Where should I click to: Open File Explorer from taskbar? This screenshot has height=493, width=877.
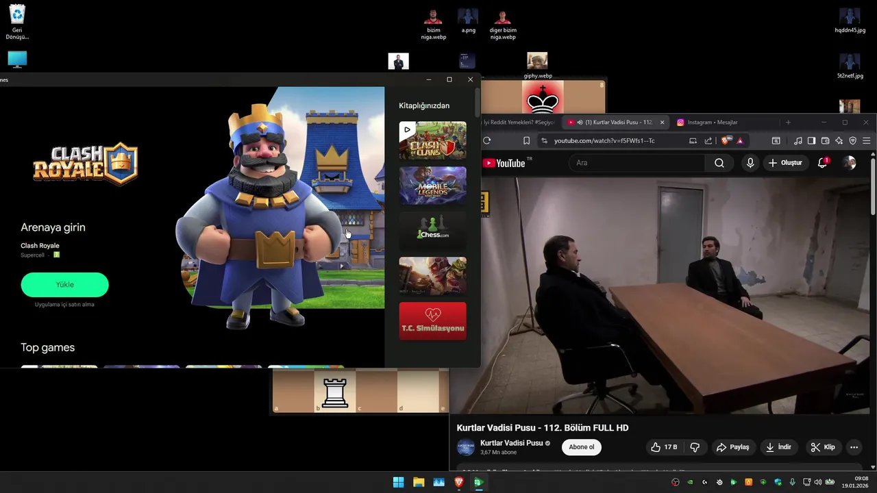pyautogui.click(x=419, y=482)
